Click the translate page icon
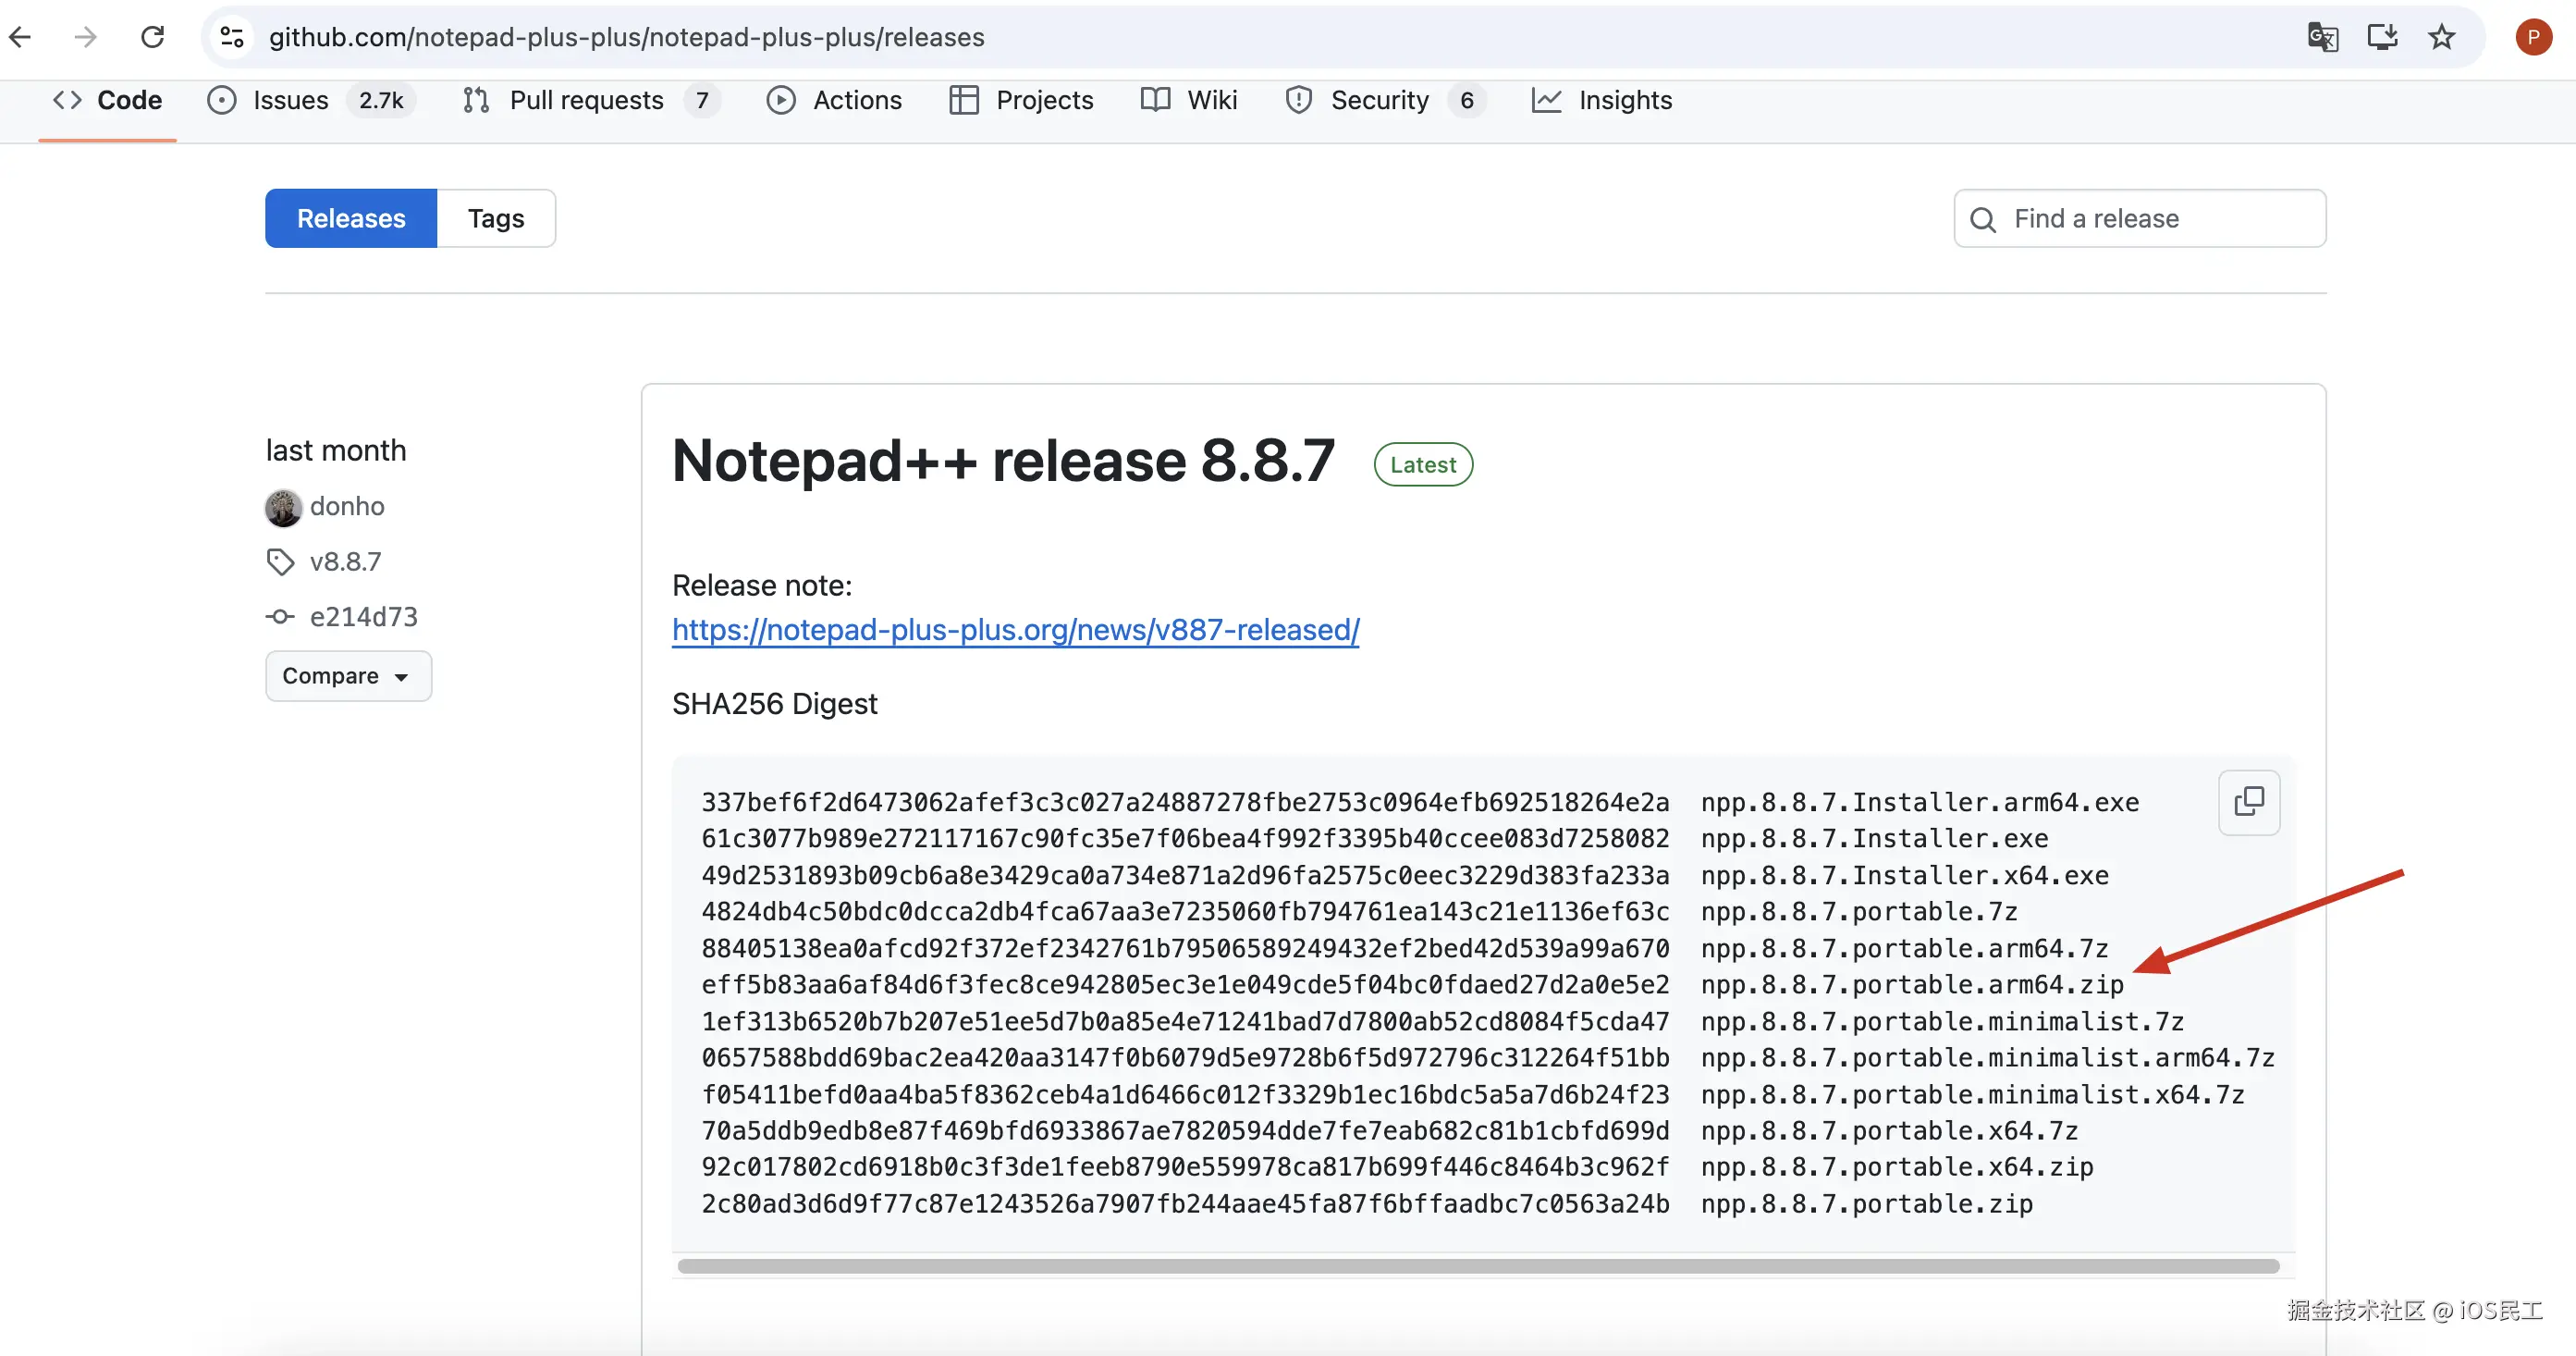The image size is (2576, 1356). (2322, 37)
